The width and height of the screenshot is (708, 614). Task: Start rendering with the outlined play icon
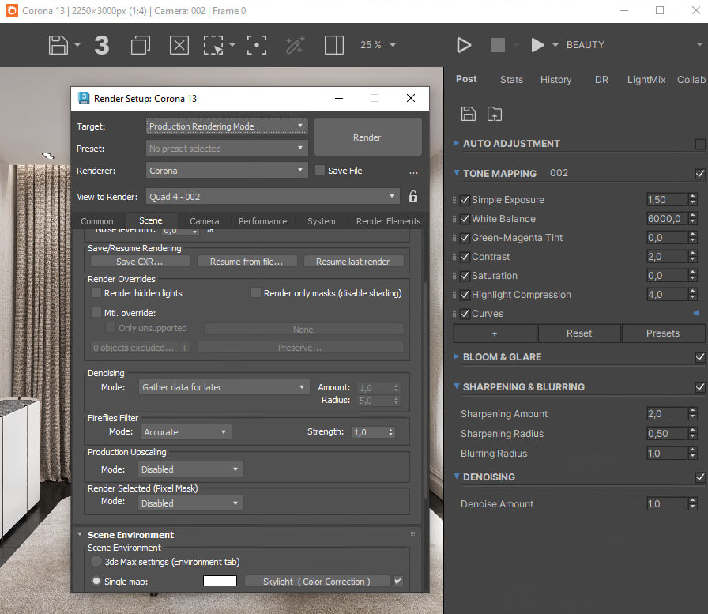464,45
